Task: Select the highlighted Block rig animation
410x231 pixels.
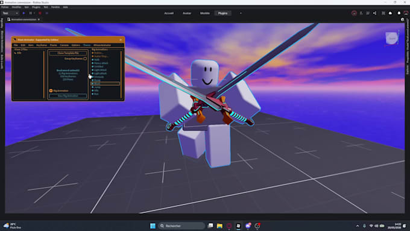Action: tap(105, 84)
